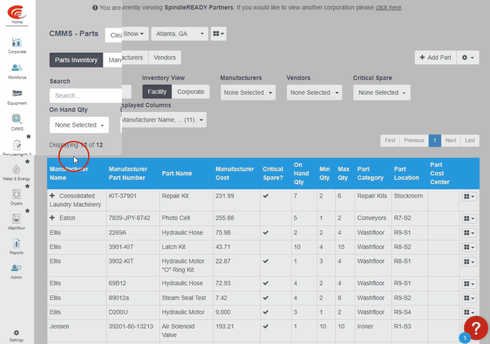Image resolution: width=490 pixels, height=344 pixels.
Task: Go to the First page
Action: pyautogui.click(x=390, y=140)
